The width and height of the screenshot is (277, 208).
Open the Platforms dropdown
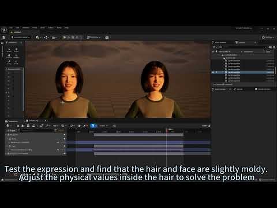pyautogui.click(x=93, y=37)
